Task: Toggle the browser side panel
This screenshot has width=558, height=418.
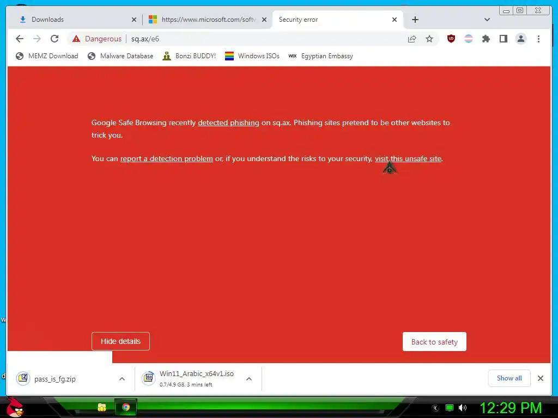Action: click(503, 39)
